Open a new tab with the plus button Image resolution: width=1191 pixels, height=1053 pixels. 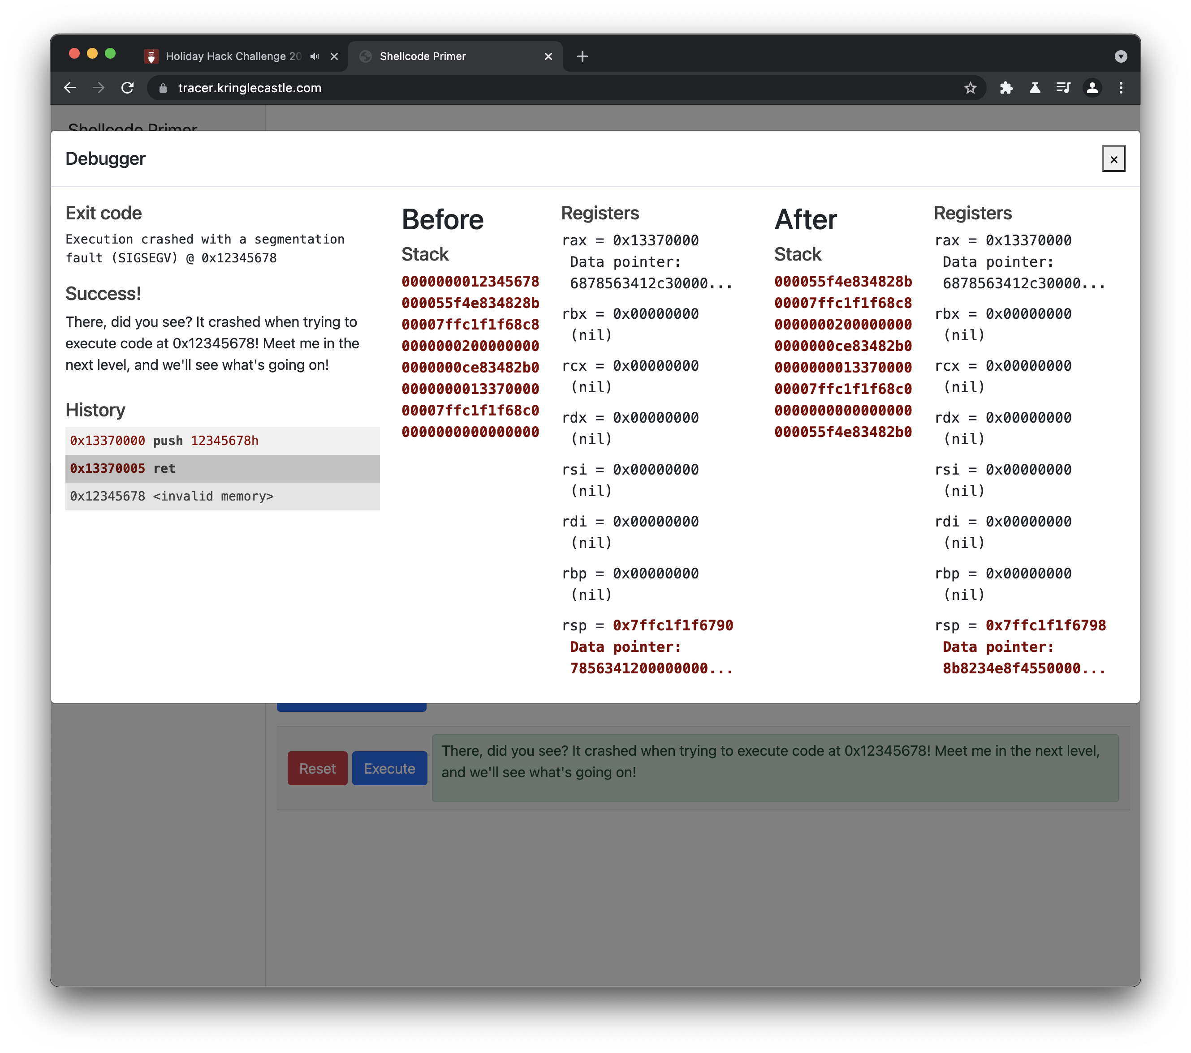pyautogui.click(x=582, y=56)
